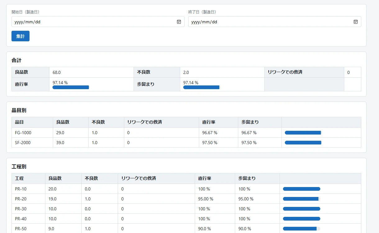
Task: Focus the 終了日（製造日） date input
Action: pos(275,22)
